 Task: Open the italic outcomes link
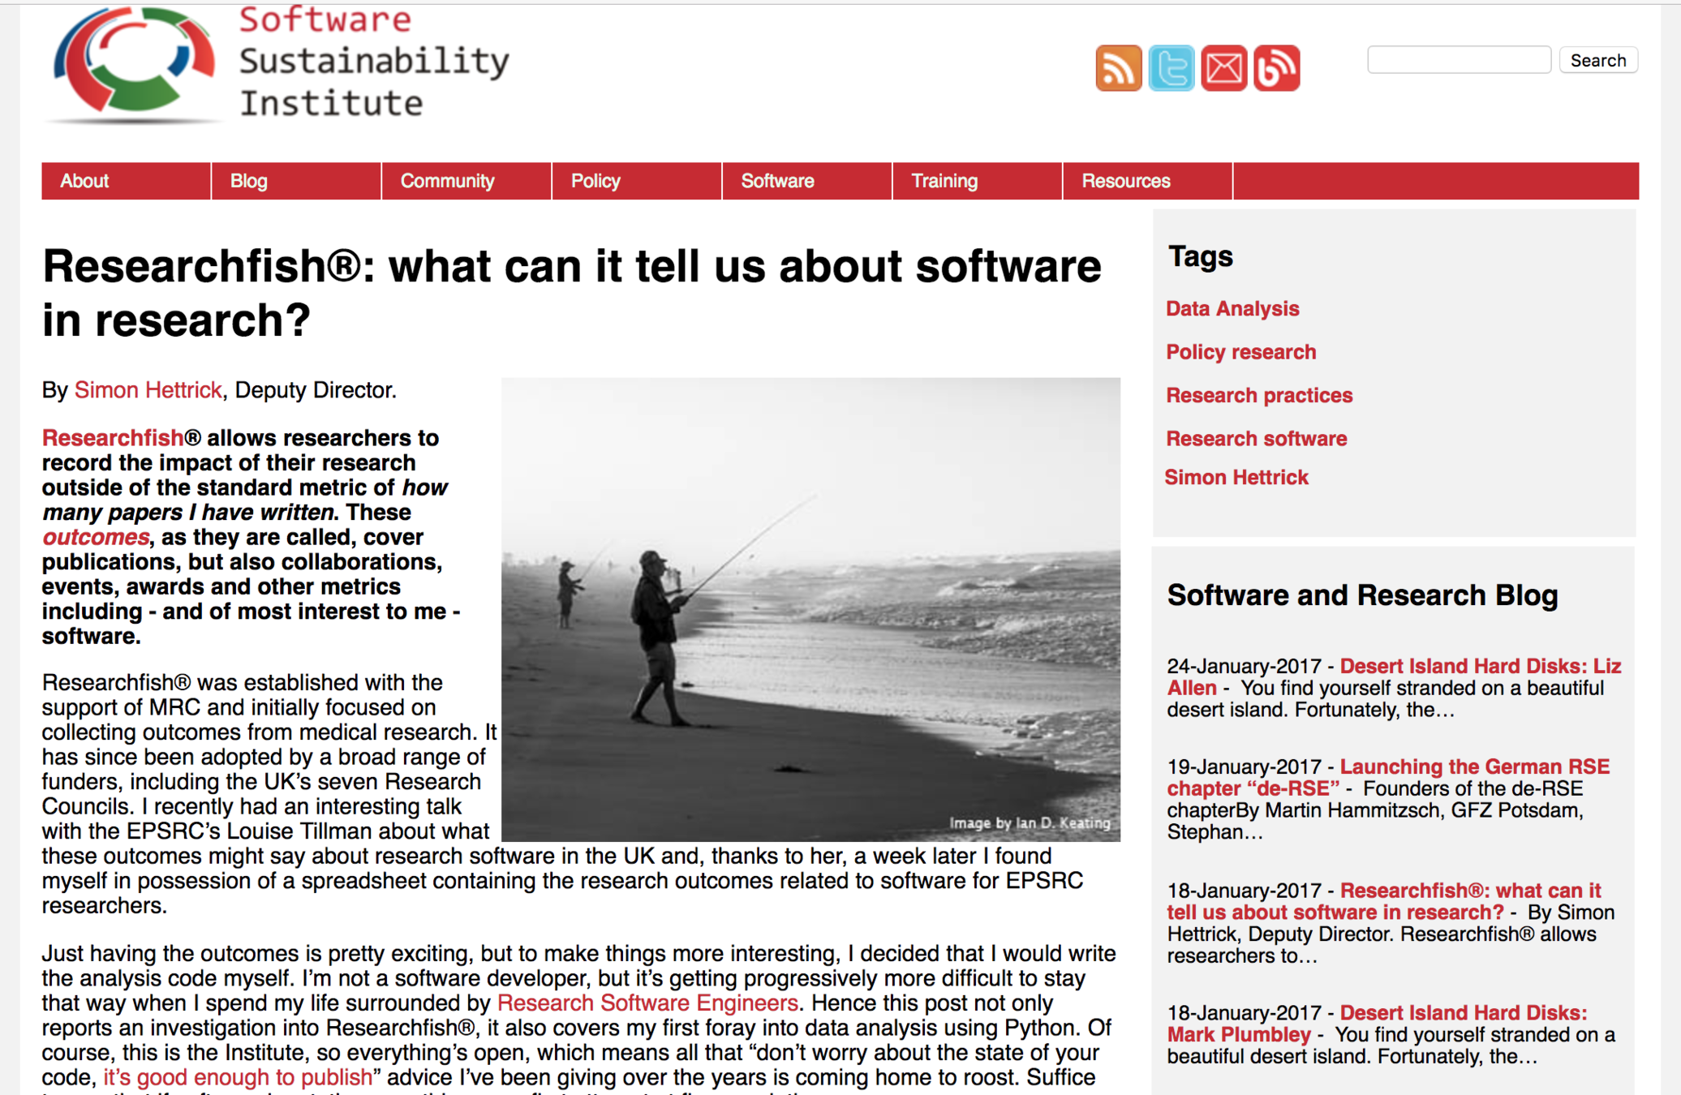click(96, 538)
